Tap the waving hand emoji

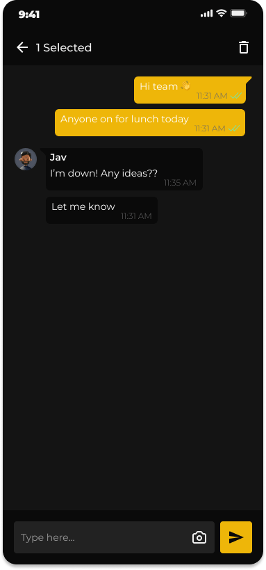(x=185, y=85)
